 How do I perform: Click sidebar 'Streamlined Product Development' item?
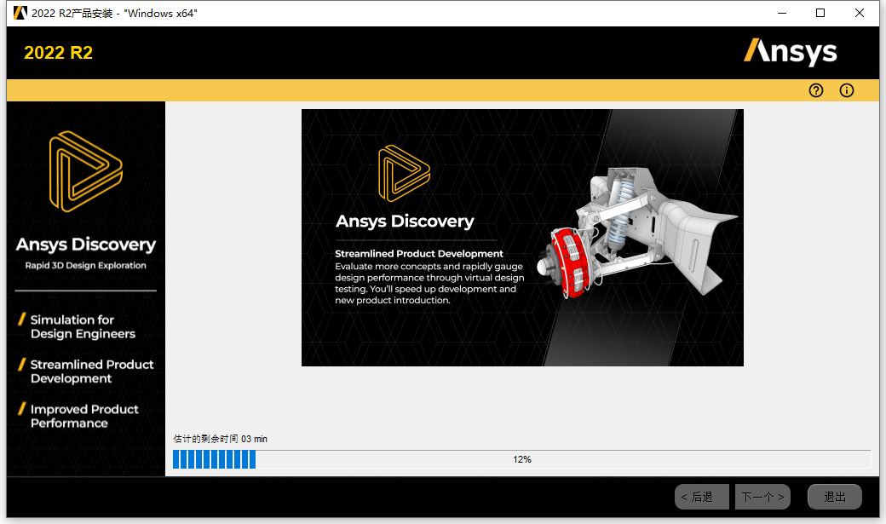91,371
